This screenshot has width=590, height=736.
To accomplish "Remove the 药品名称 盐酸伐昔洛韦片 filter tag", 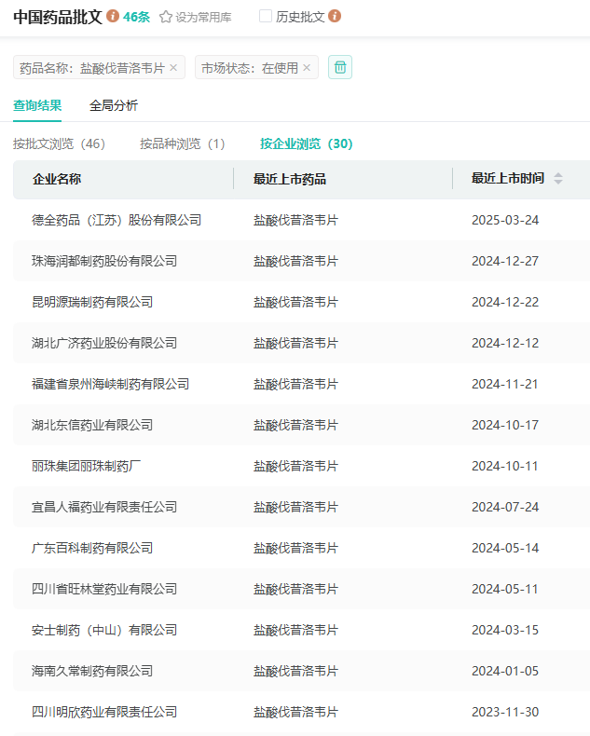I will pos(173,68).
